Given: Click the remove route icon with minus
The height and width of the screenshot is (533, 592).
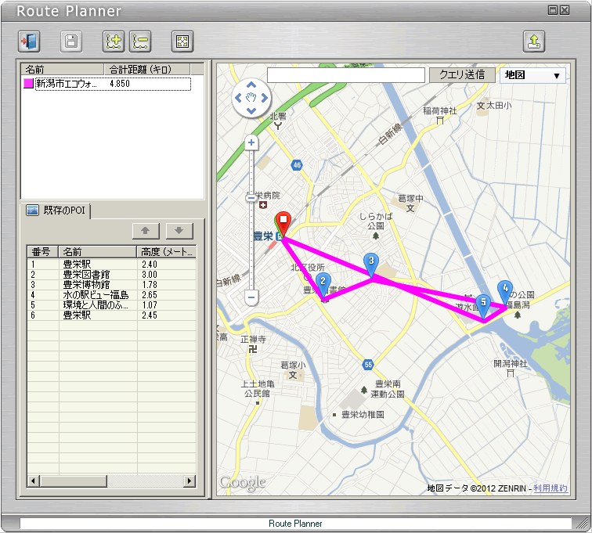Looking at the screenshot, I should (140, 41).
